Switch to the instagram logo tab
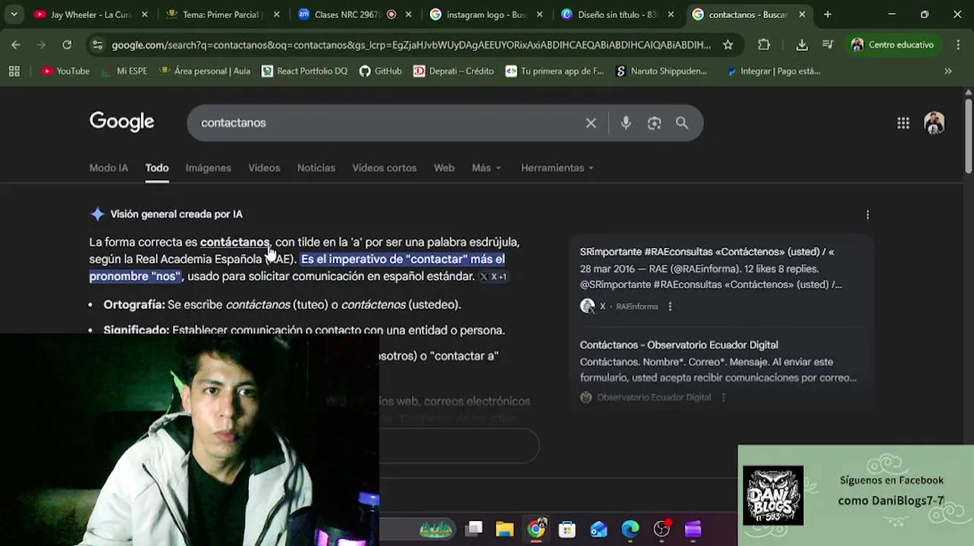This screenshot has height=546, width=974. coord(485,14)
